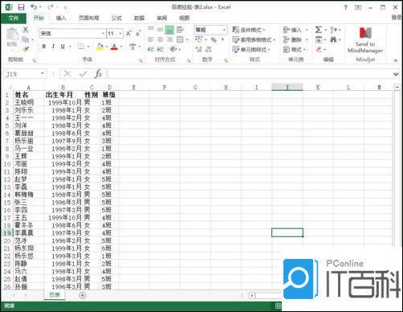Click the Send to MindManager button

(365, 40)
